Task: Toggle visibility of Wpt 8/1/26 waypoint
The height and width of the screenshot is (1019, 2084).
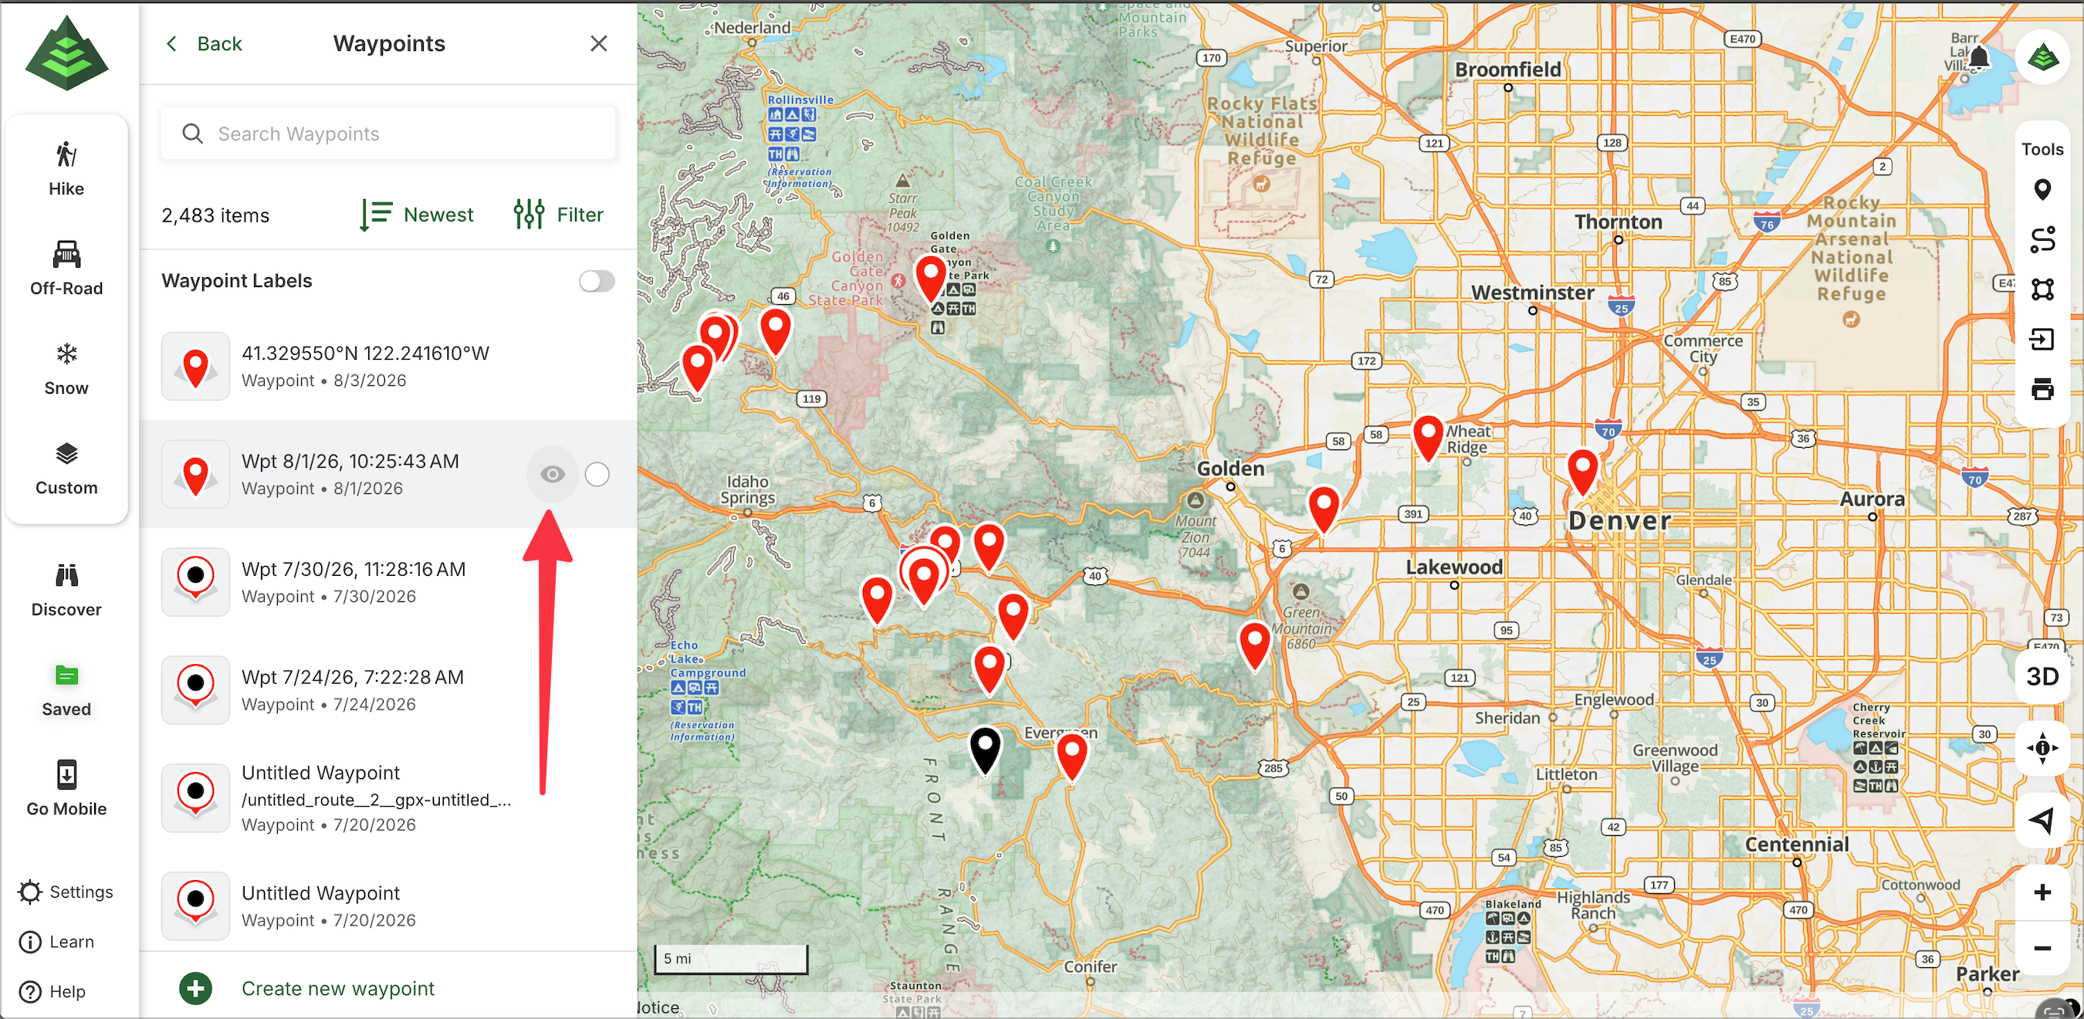Action: [x=553, y=474]
